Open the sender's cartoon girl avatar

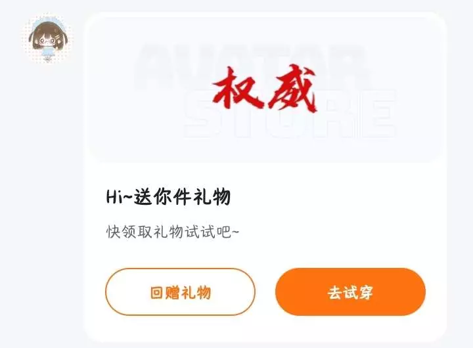[x=47, y=39]
